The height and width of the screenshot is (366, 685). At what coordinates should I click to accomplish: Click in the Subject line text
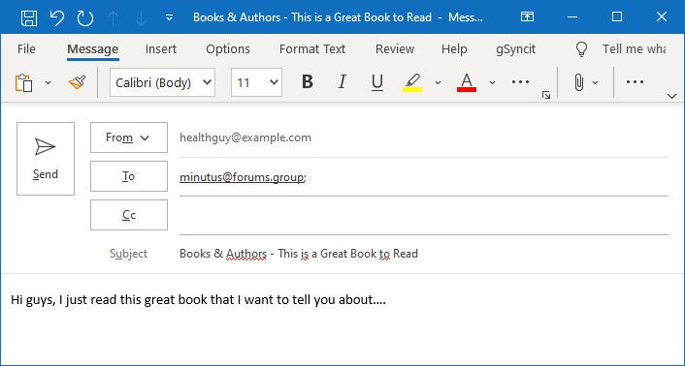pyautogui.click(x=299, y=254)
